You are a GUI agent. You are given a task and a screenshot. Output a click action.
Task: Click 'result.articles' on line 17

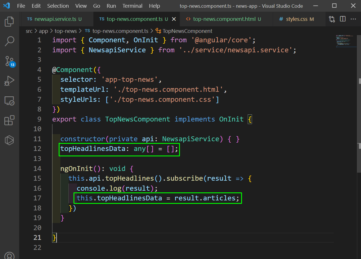coord(205,198)
